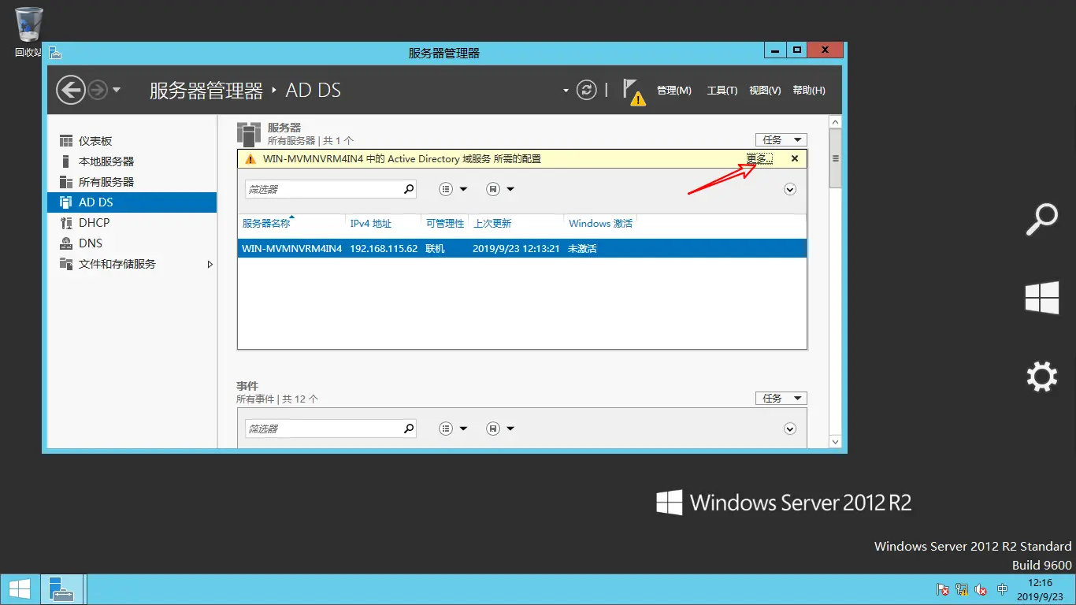
Task: Click the 中 input method indicator
Action: [1002, 589]
